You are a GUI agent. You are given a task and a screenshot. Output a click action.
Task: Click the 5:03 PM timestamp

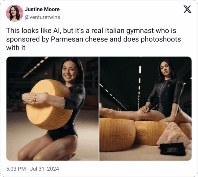(x=16, y=169)
